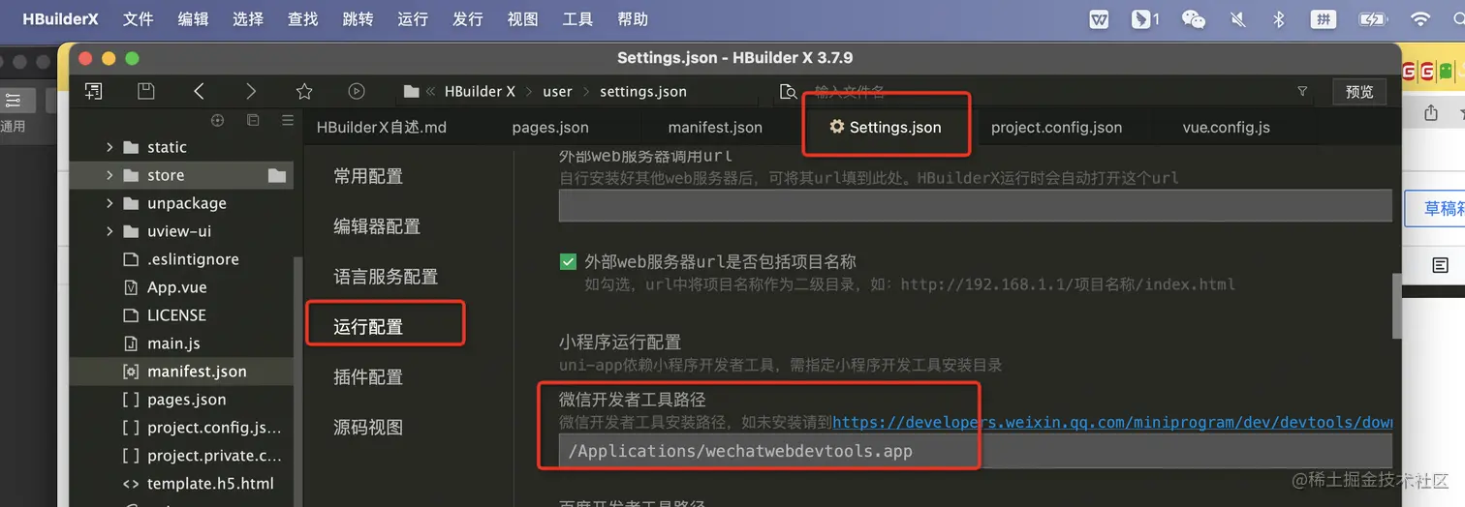Expand the store folder

109,175
